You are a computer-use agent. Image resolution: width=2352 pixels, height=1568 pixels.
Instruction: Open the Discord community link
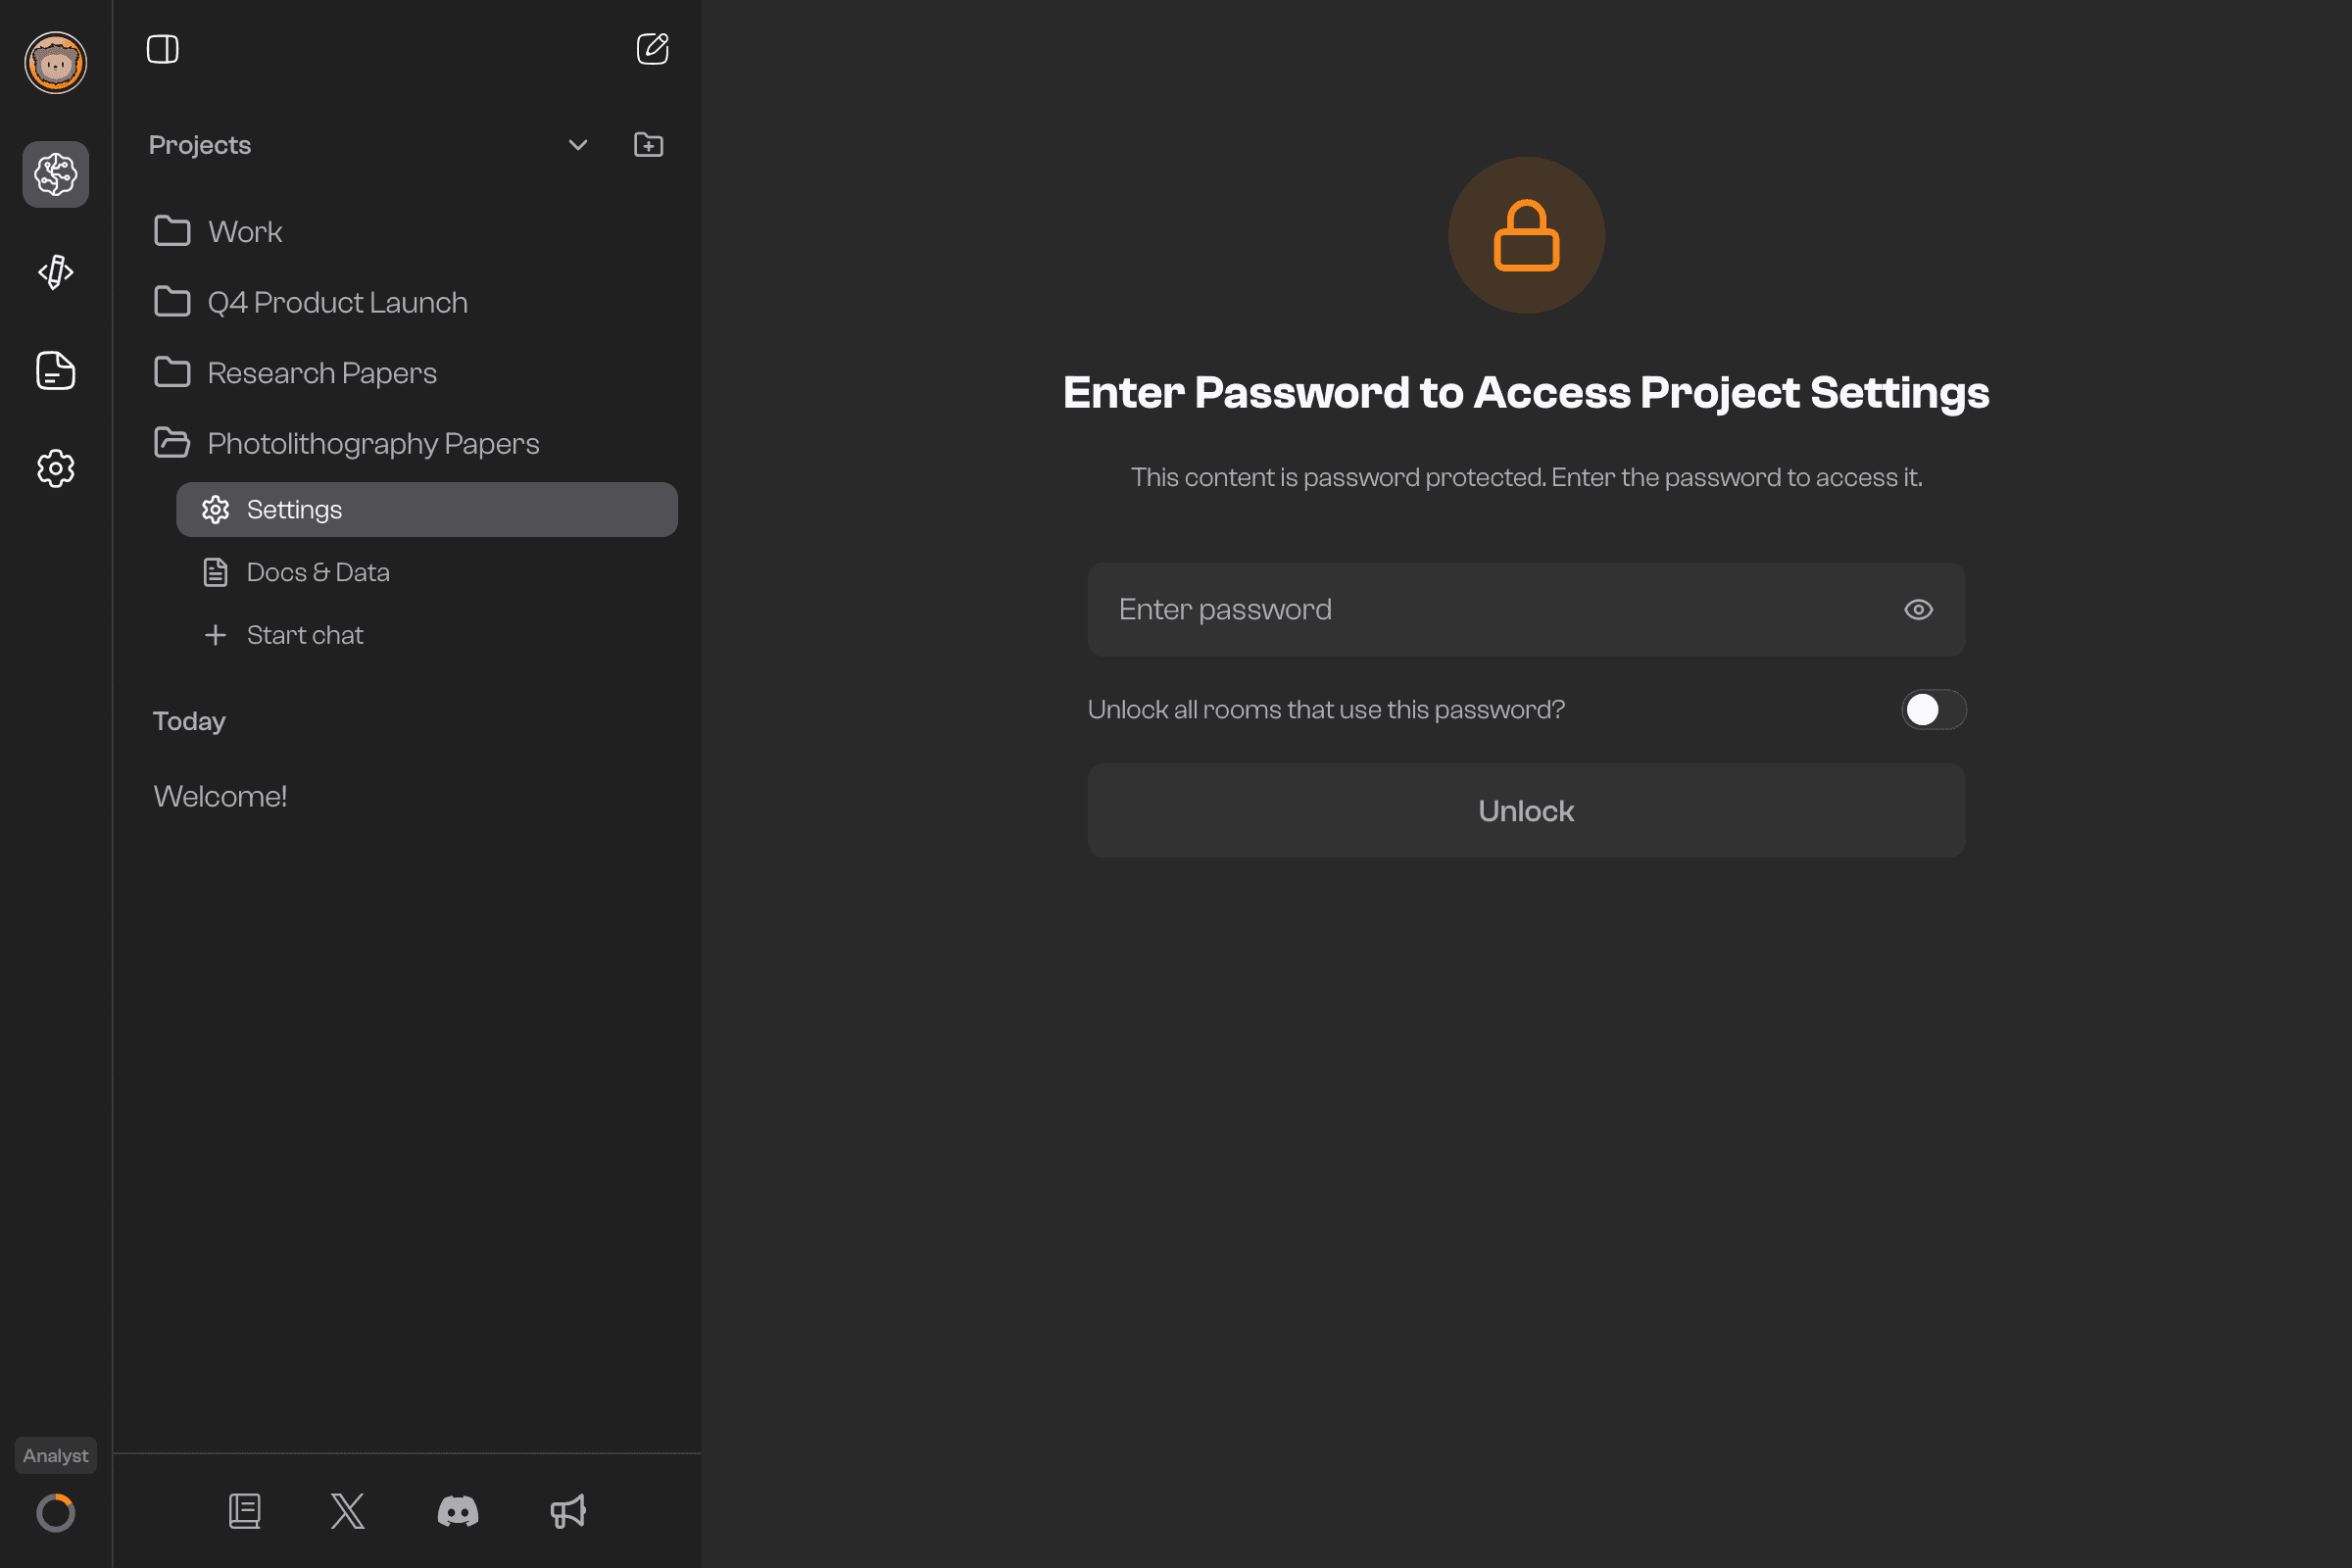coord(458,1511)
